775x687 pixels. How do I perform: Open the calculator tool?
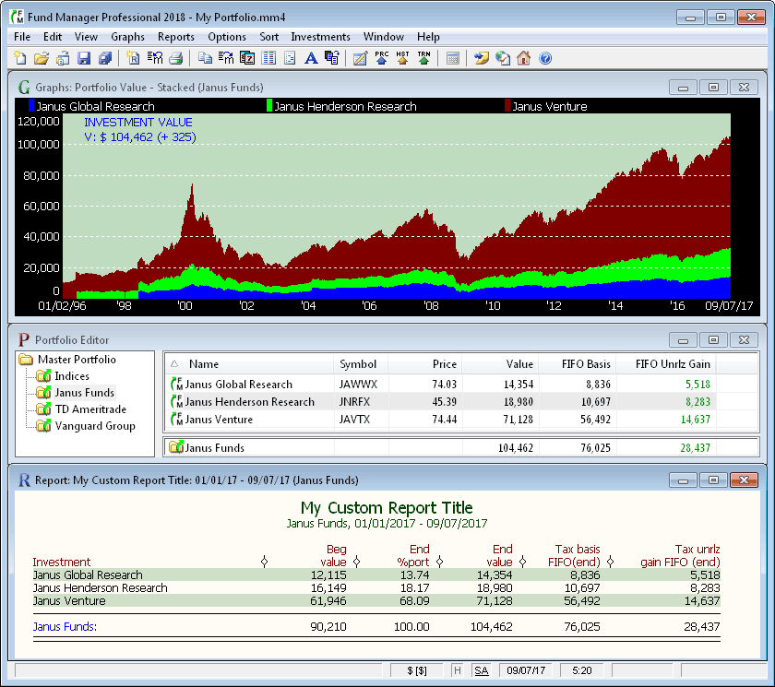coord(453,58)
